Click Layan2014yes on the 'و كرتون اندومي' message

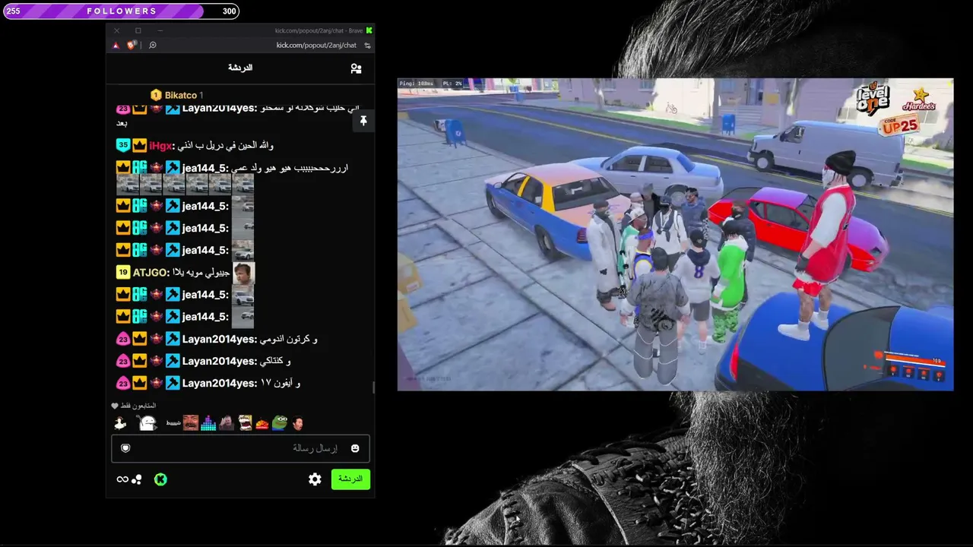219,339
